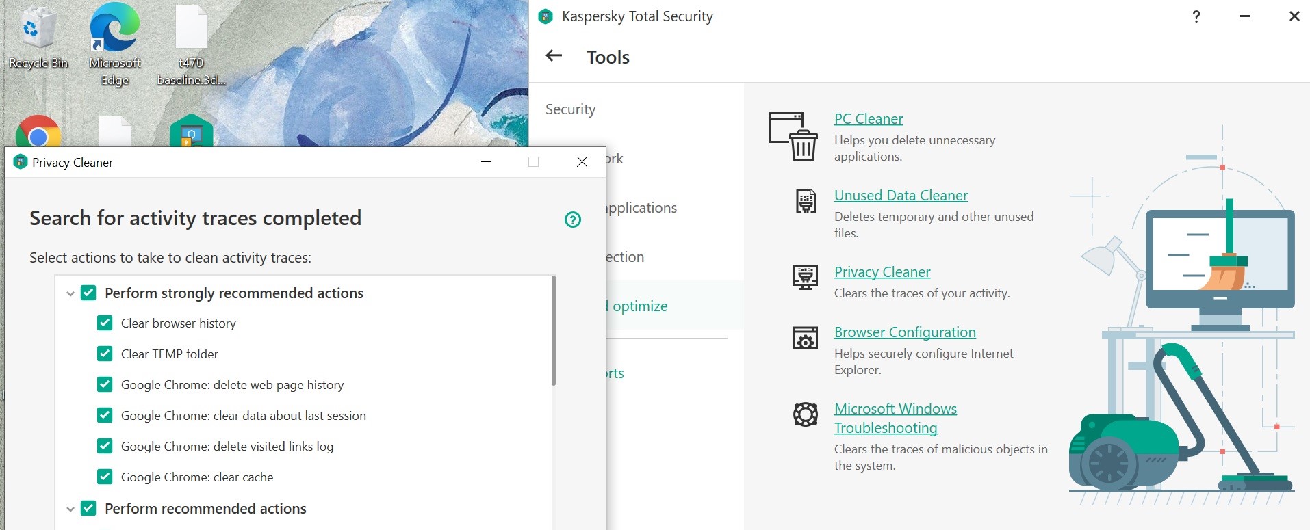Click the Browser Configuration gear icon
Screen dimensions: 1310x530
[x=806, y=338]
